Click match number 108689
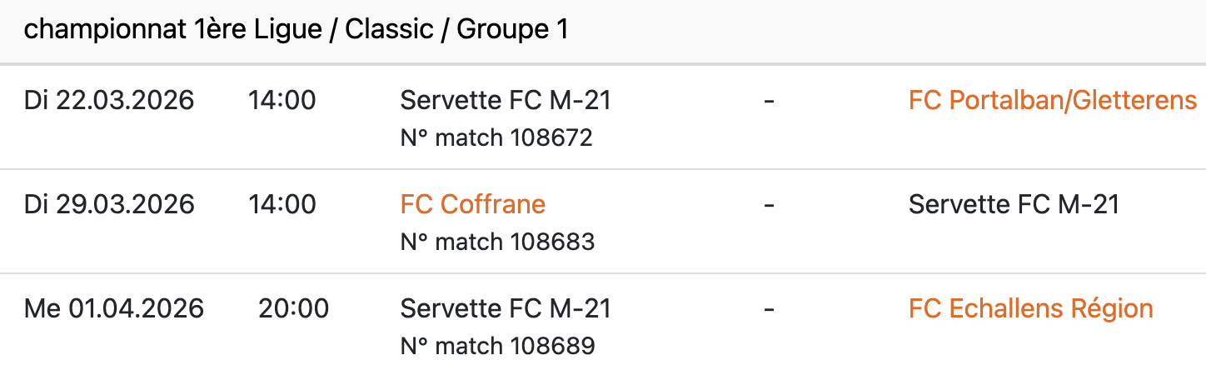 point(497,346)
